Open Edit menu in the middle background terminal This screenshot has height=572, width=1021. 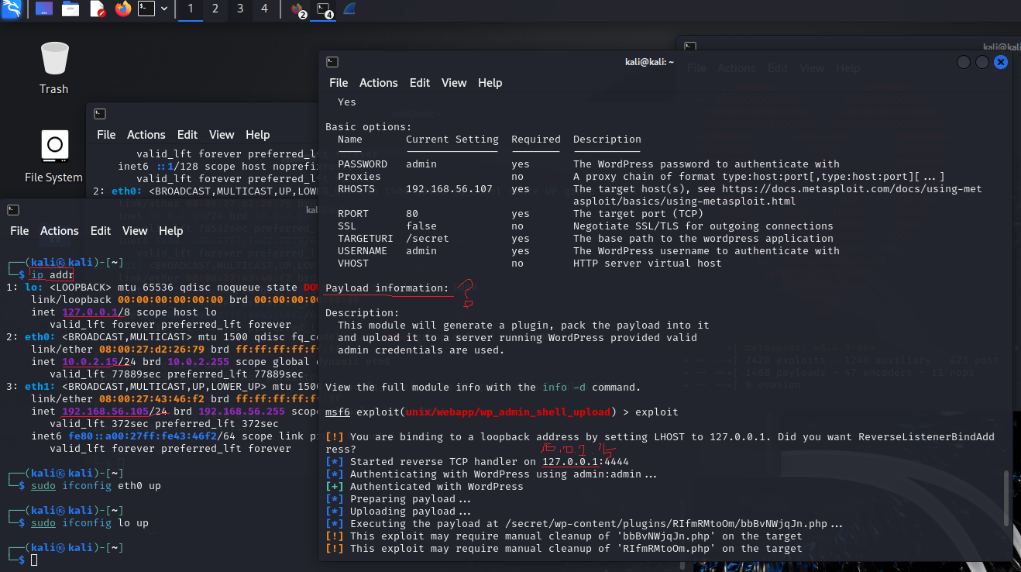(x=187, y=135)
